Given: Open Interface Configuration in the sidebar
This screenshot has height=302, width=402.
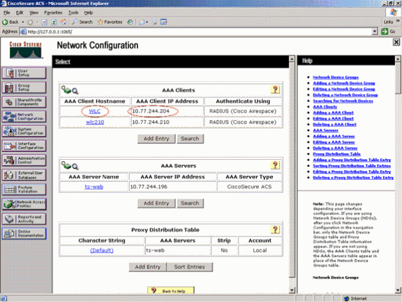Looking at the screenshot, I should (x=24, y=146).
